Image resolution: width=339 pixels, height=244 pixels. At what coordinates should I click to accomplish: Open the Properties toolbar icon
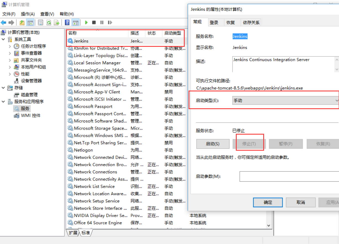click(x=41, y=22)
